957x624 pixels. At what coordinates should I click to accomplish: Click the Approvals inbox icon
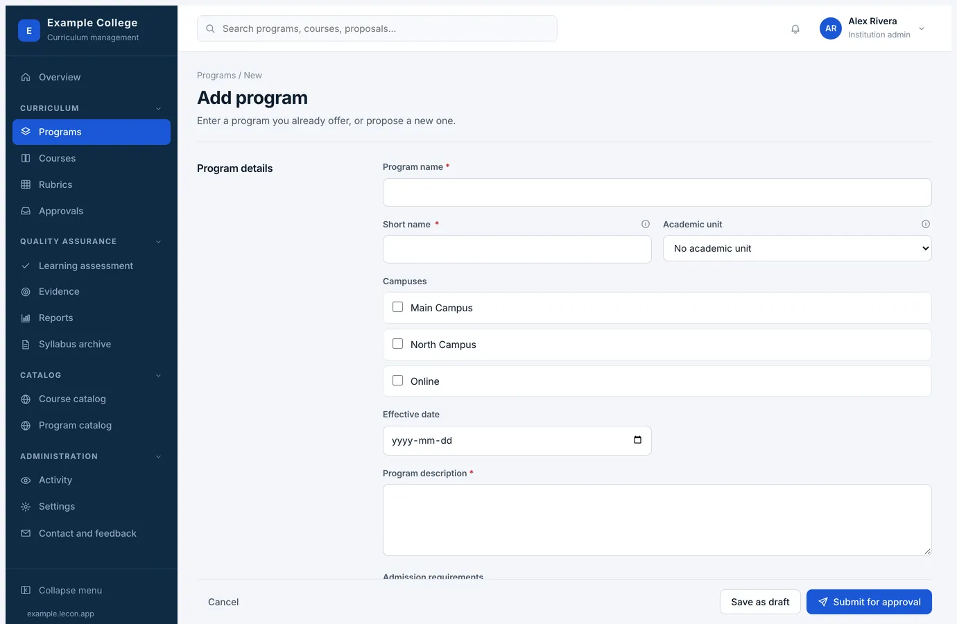click(26, 211)
